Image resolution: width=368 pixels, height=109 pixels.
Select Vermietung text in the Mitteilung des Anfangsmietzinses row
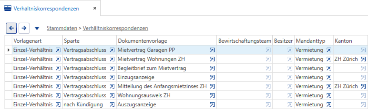pyautogui.click(x=309, y=86)
